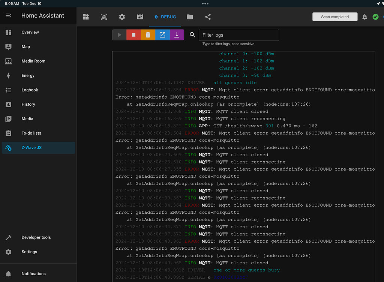Viewport: 384px width, 282px height.
Task: Collapse the Home Assistant sidebar
Action: point(8,16)
